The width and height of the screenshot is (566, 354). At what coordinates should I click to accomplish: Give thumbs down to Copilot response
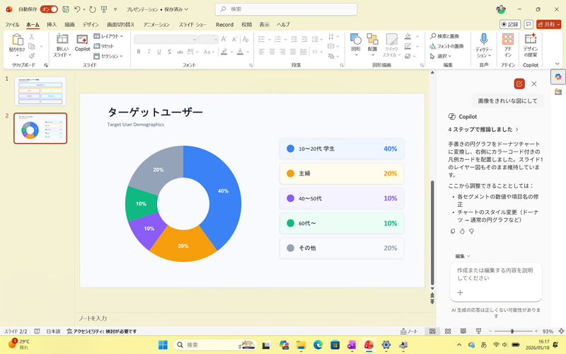pyautogui.click(x=471, y=232)
